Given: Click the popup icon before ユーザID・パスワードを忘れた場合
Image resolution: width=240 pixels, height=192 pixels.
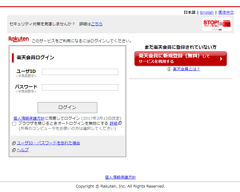Looking at the screenshot, I should [x=14, y=143].
